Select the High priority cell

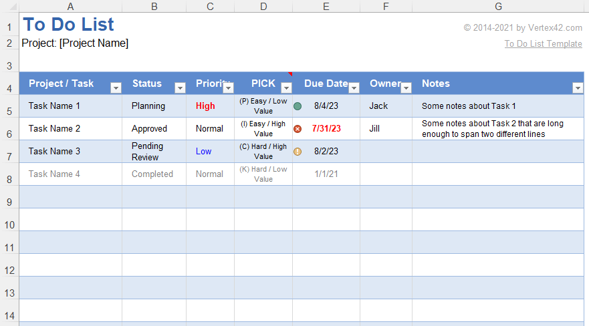pos(210,106)
